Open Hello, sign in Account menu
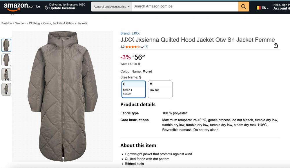290x168 pixels. [x=281, y=7]
